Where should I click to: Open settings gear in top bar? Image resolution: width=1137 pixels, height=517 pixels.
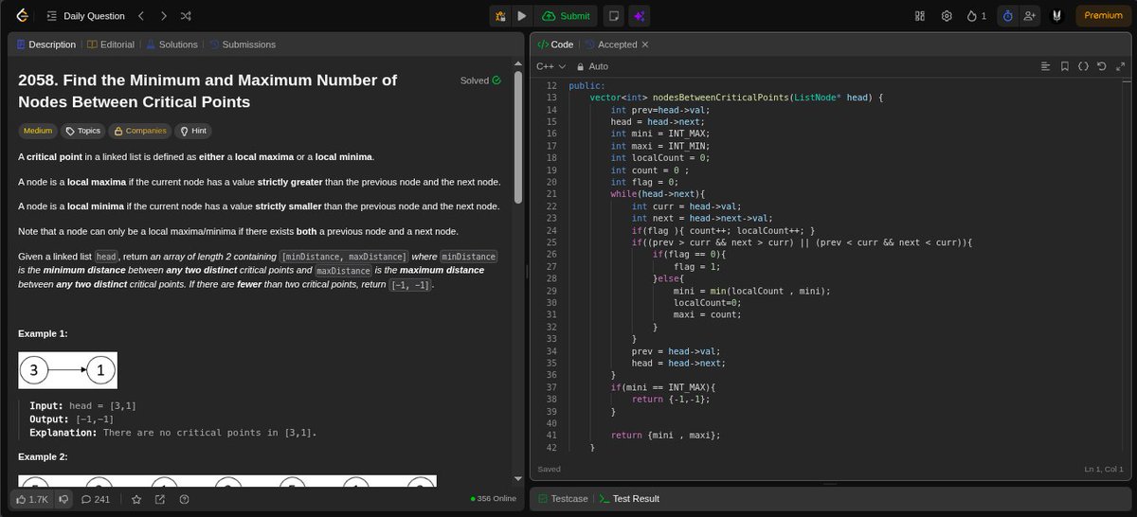(947, 16)
